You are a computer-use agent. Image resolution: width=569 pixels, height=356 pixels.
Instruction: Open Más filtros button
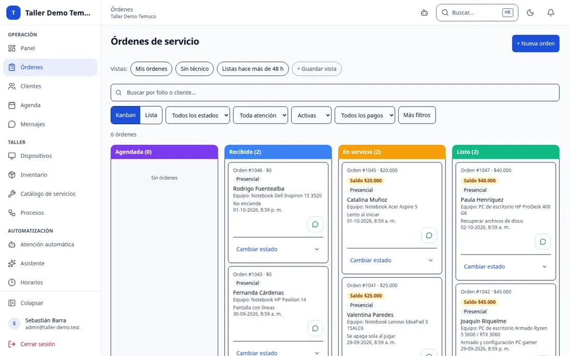417,115
